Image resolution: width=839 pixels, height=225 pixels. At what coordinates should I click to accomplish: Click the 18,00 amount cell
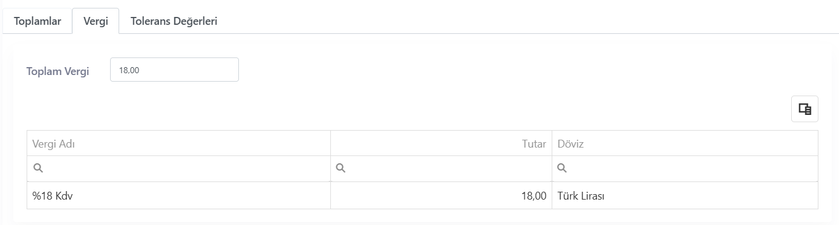coord(441,196)
